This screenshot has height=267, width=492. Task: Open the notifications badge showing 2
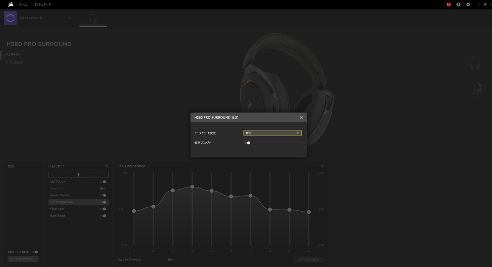pos(449,5)
